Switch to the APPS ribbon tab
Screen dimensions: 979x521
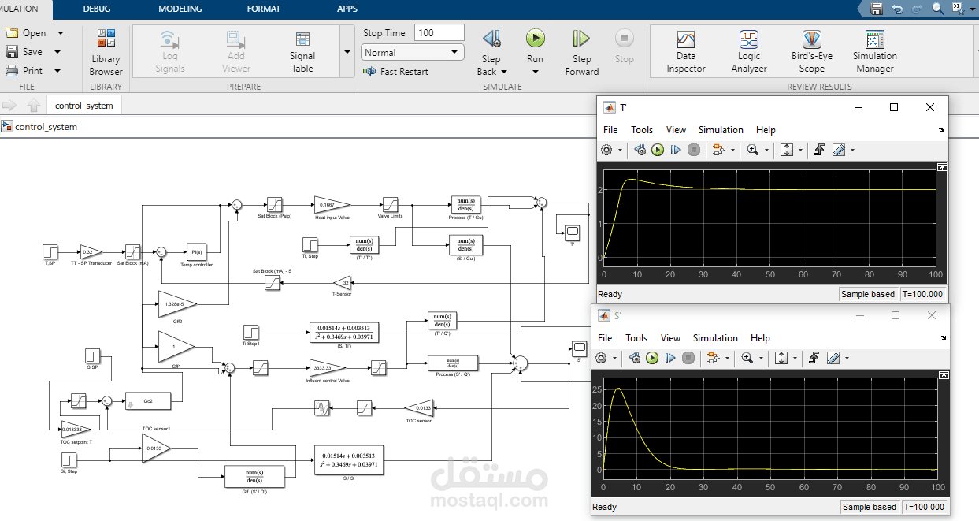click(347, 9)
